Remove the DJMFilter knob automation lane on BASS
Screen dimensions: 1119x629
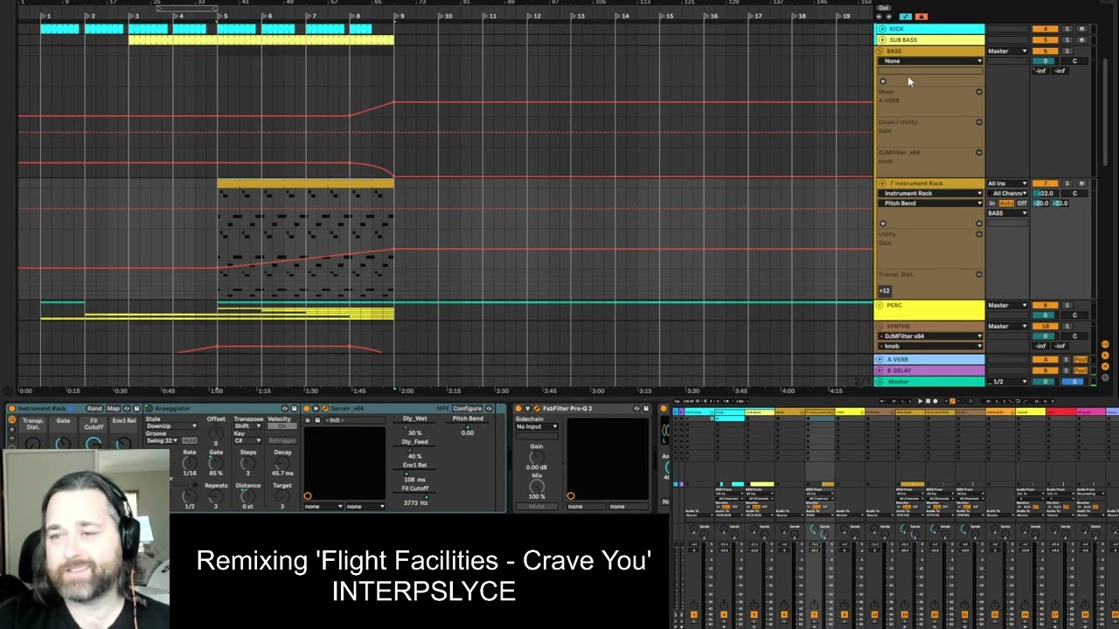point(979,153)
